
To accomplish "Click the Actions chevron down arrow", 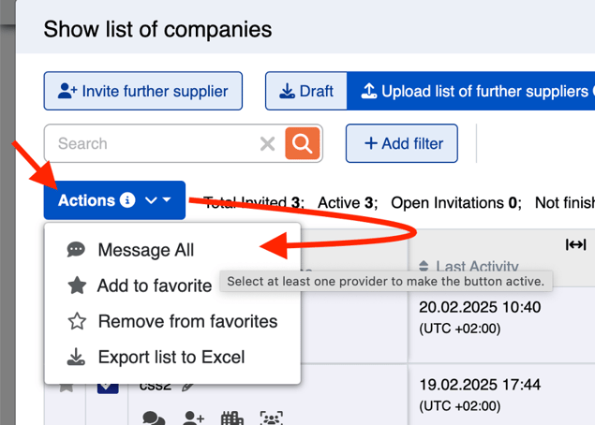I will 151,200.
